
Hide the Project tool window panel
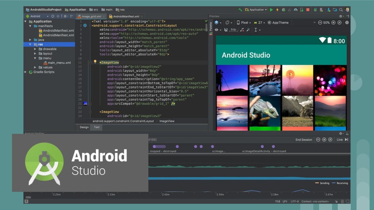72,16
